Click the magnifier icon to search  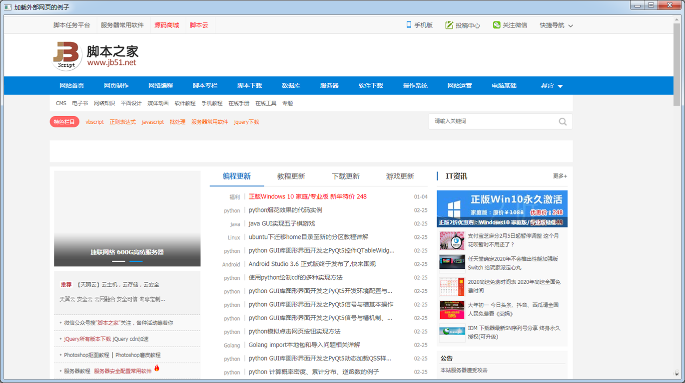(x=563, y=121)
